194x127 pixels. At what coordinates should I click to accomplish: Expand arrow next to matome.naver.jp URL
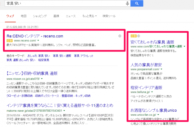(x=64, y=111)
